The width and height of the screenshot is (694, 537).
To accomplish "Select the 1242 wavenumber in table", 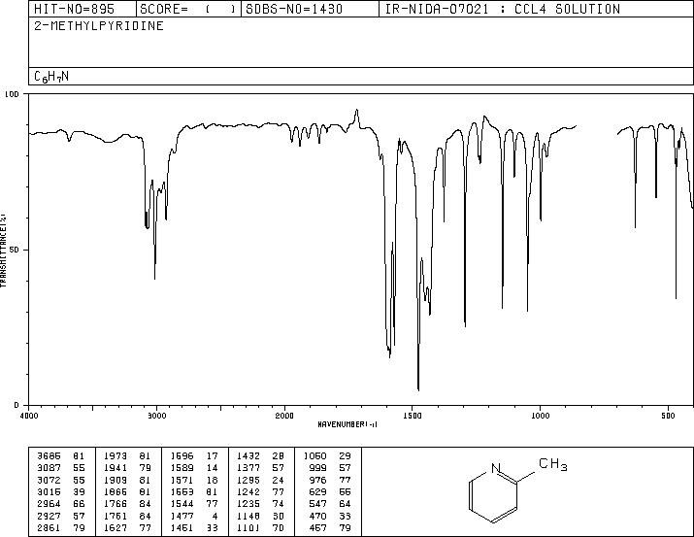I will (x=248, y=491).
